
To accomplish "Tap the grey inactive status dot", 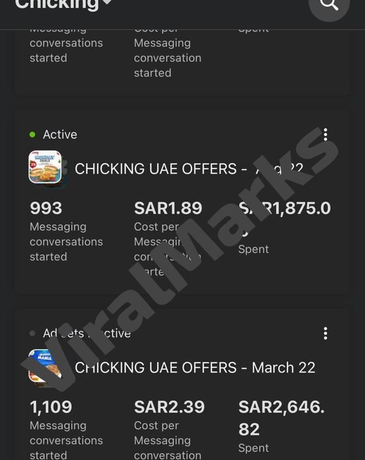I will tap(33, 333).
